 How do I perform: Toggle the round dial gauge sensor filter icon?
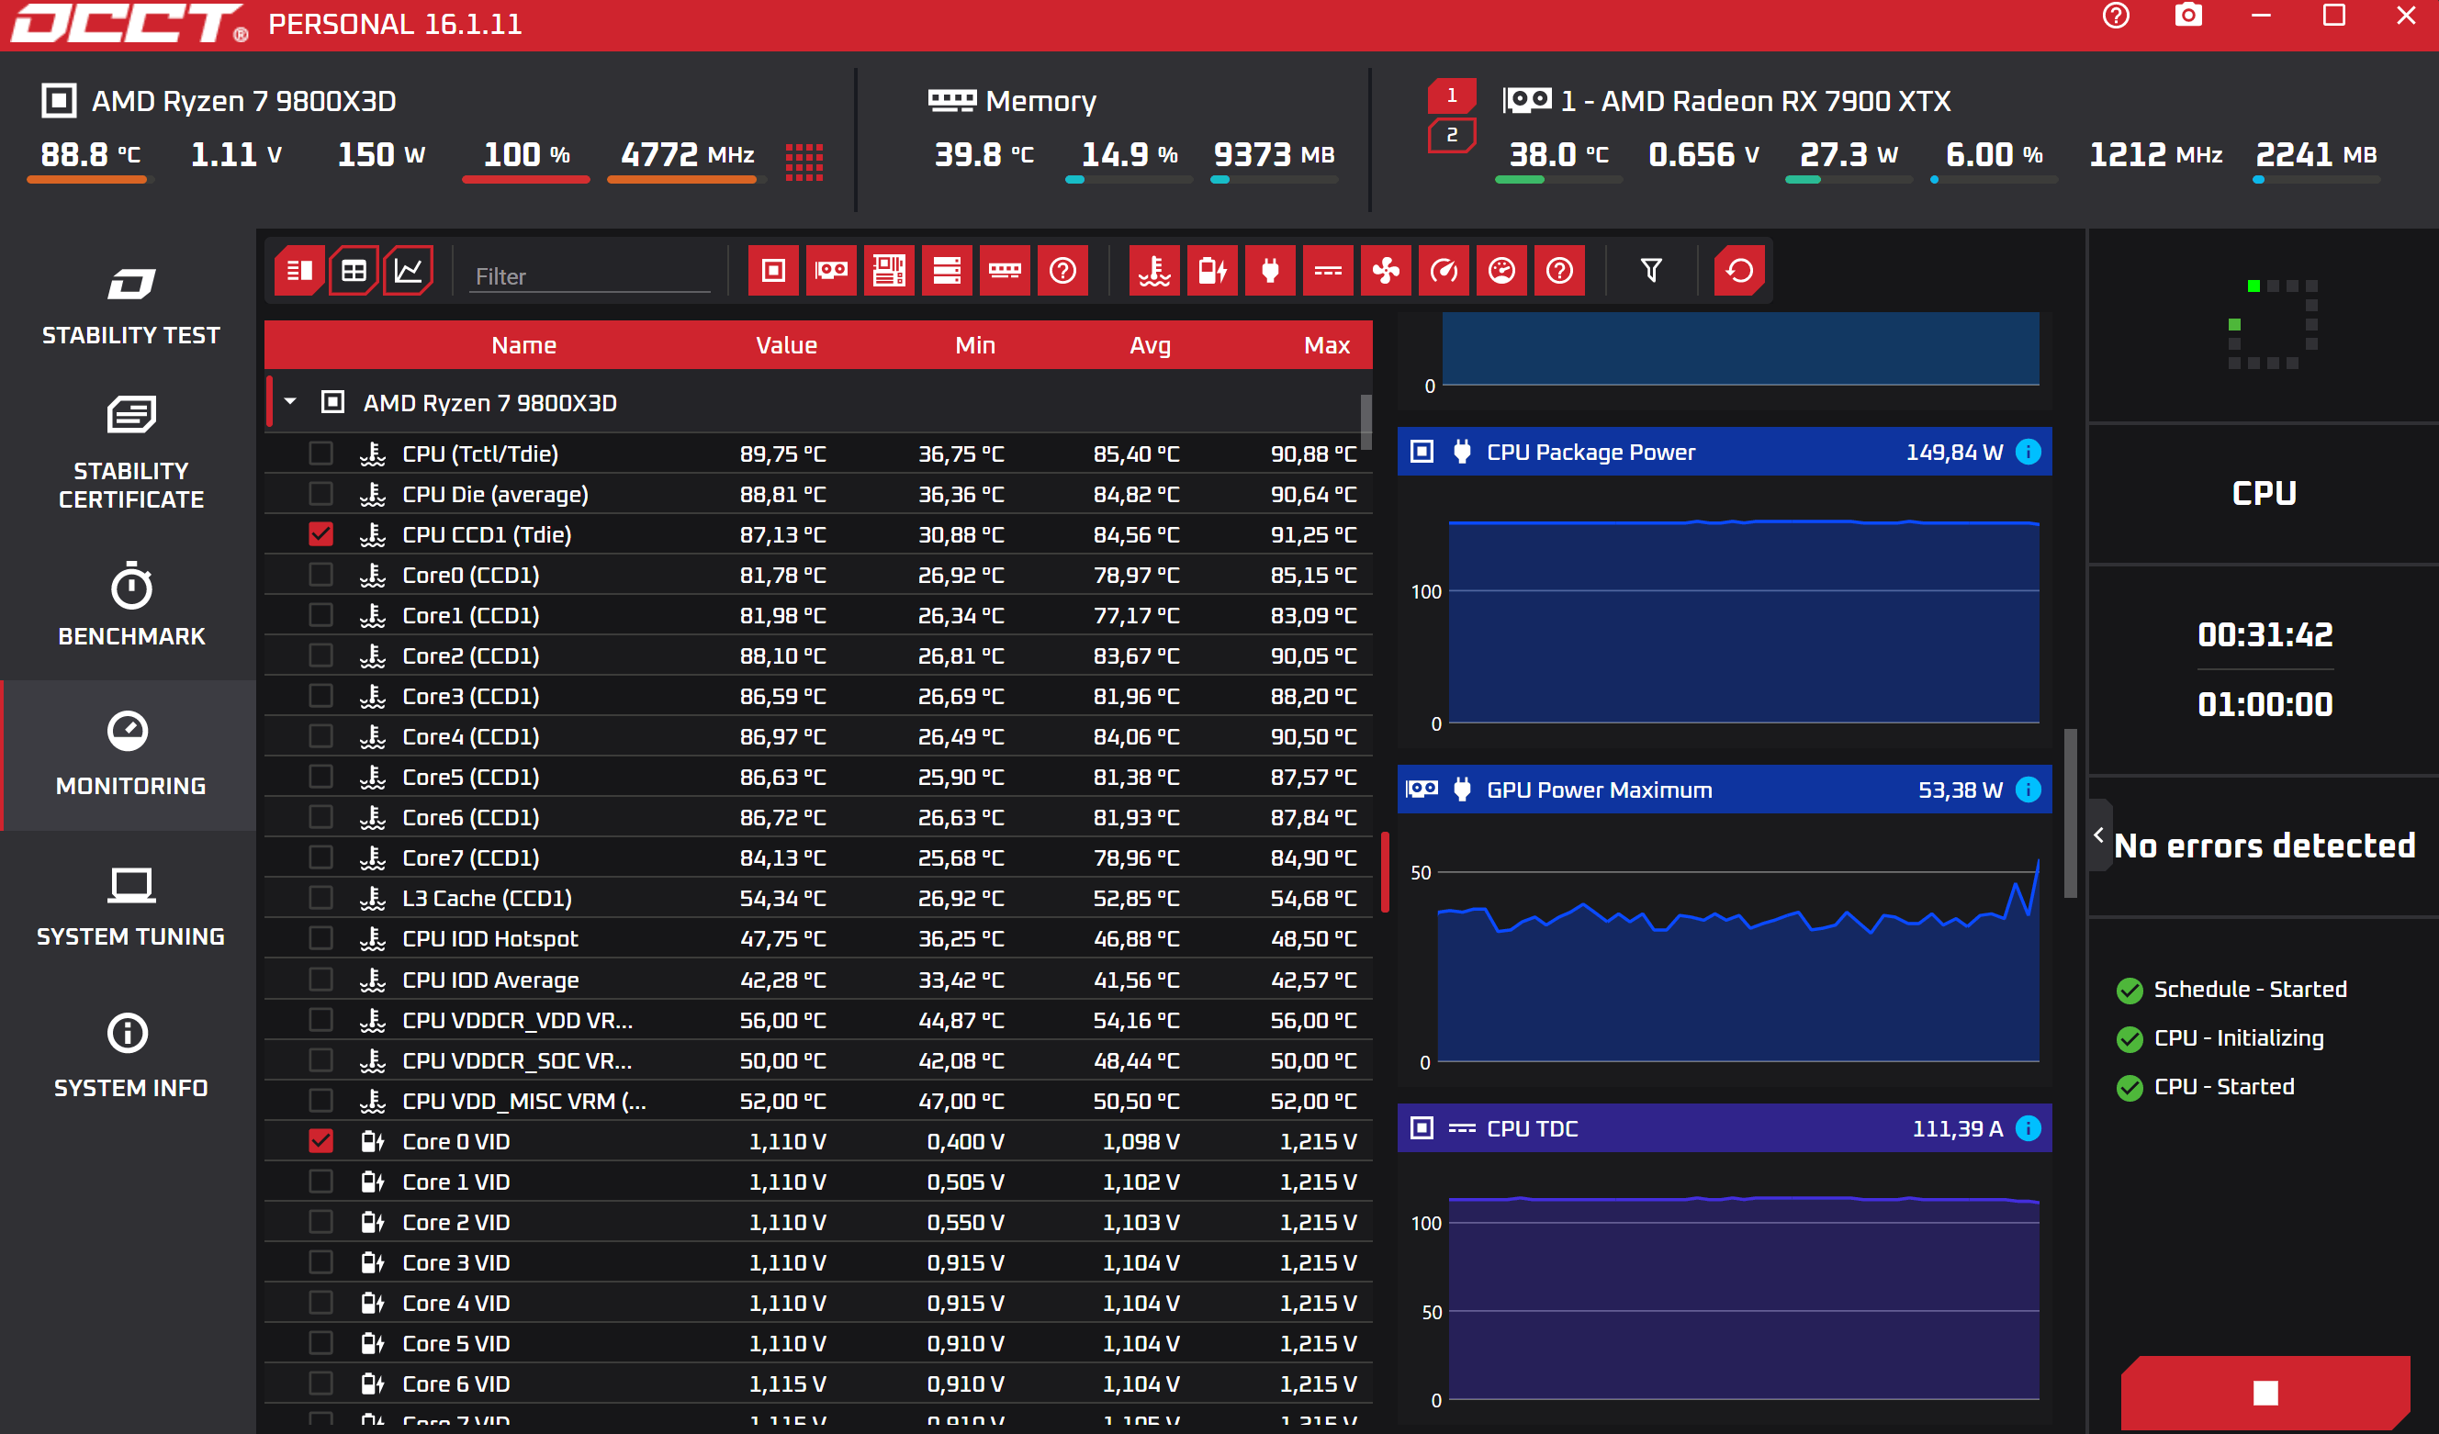pyautogui.click(x=1501, y=271)
